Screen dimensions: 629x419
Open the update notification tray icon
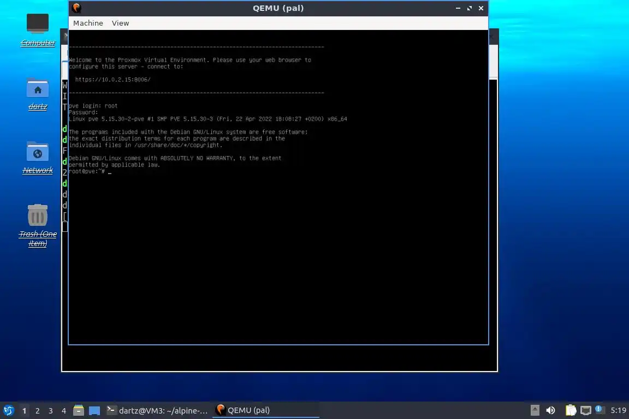(598, 409)
